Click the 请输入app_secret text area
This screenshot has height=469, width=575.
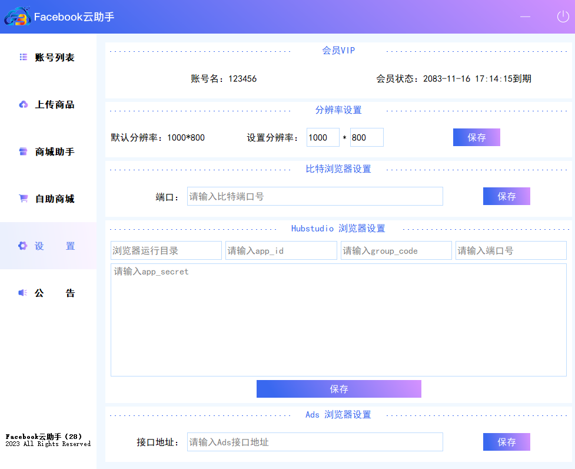338,320
